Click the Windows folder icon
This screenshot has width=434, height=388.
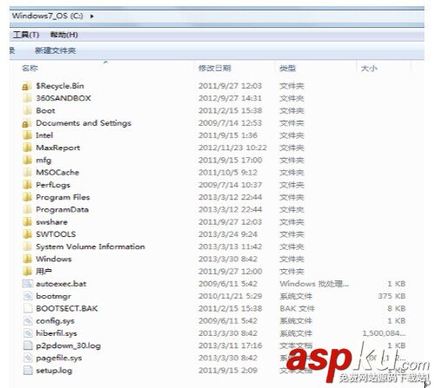pos(27,260)
